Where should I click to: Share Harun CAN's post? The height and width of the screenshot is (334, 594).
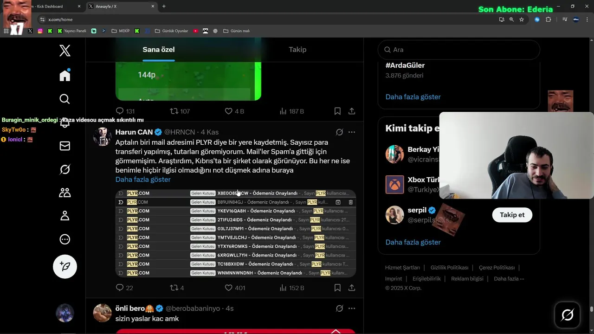coord(352,288)
